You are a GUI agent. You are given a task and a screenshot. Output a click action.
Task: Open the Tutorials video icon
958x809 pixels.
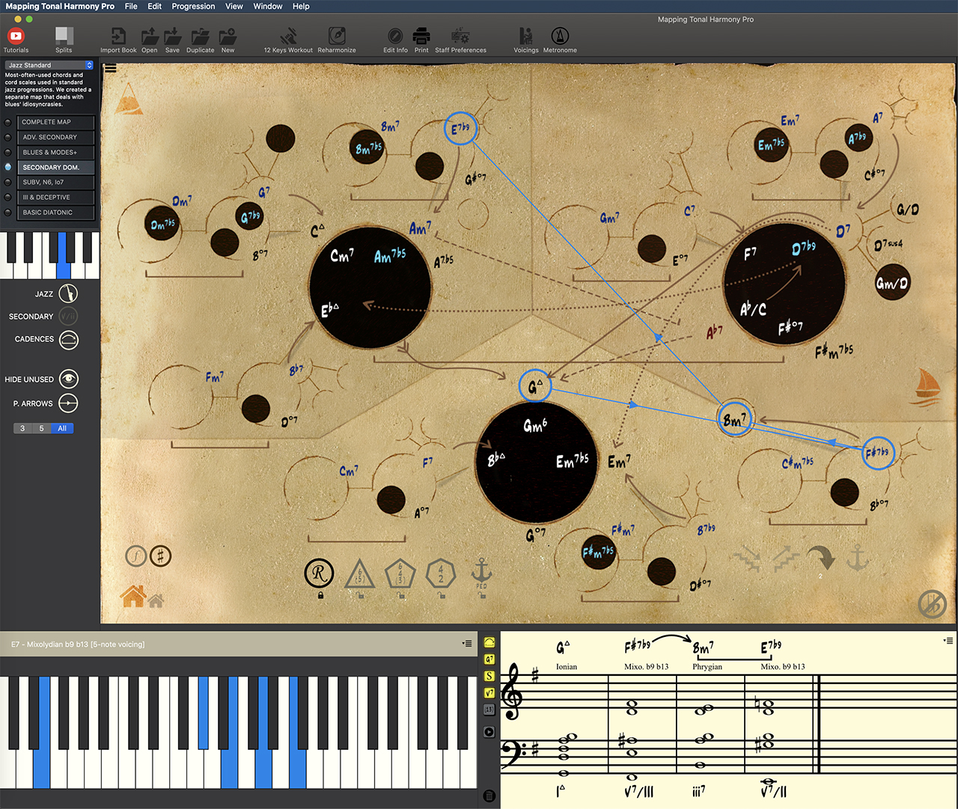coord(16,35)
